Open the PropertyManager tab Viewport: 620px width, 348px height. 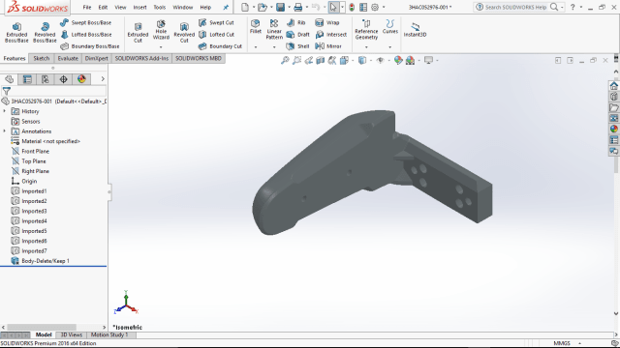[27, 79]
